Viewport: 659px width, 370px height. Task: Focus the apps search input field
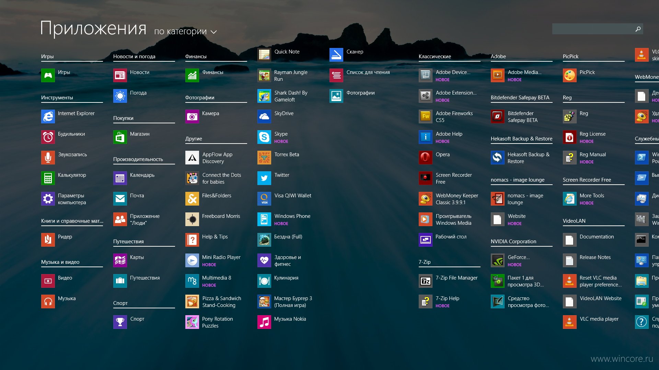(598, 29)
